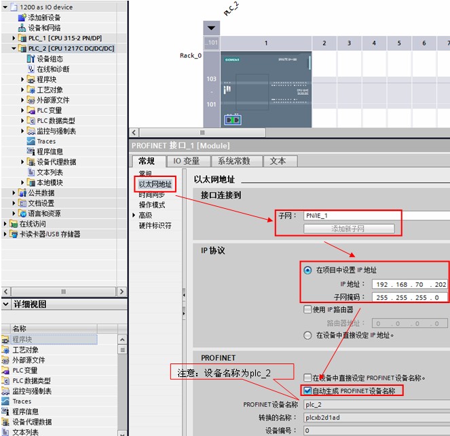Click the 文本列表 icon in project tree

[x=31, y=172]
